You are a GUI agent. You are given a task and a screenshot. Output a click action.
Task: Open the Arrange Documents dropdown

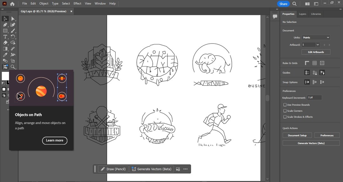pos(307,4)
